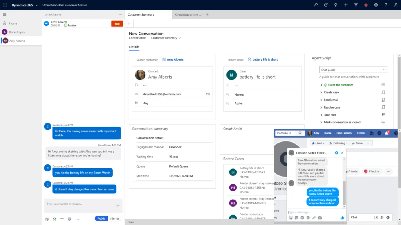Click the camera icon in the Facebook chat
This screenshot has height=225, width=401.
(x=320, y=218)
